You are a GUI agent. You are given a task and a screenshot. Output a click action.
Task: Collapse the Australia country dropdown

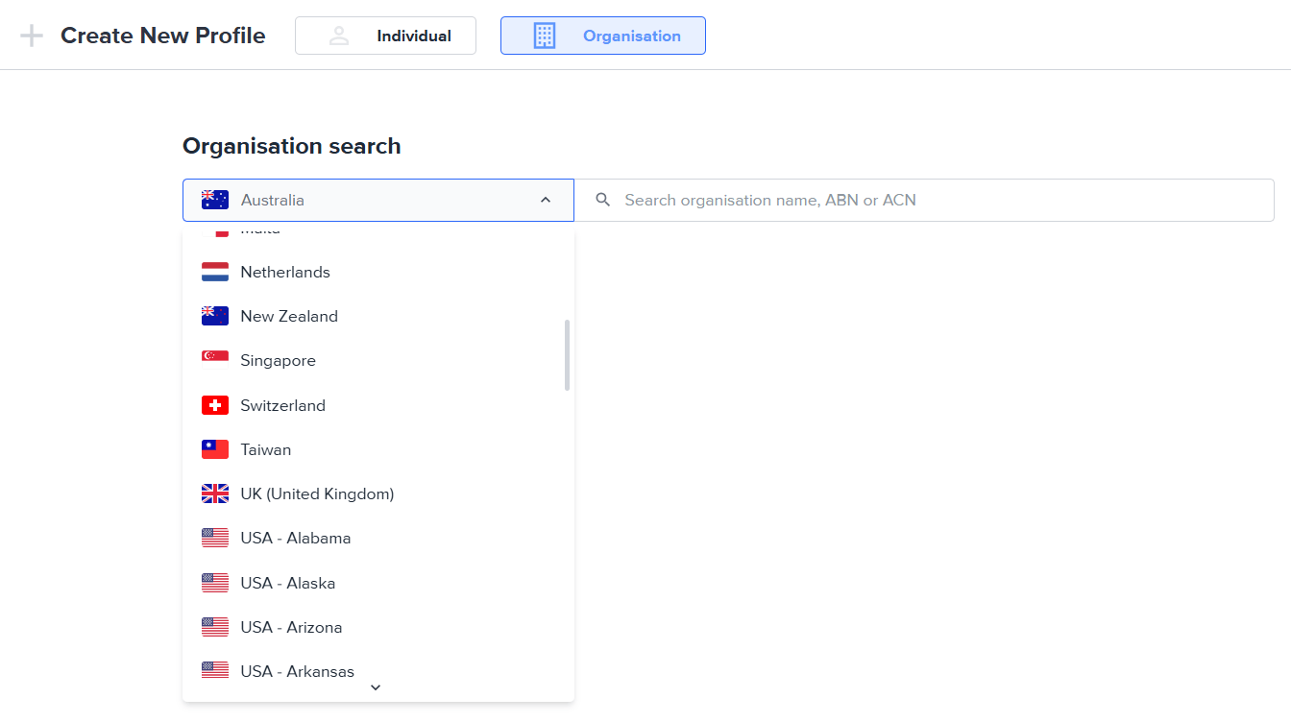pos(378,200)
